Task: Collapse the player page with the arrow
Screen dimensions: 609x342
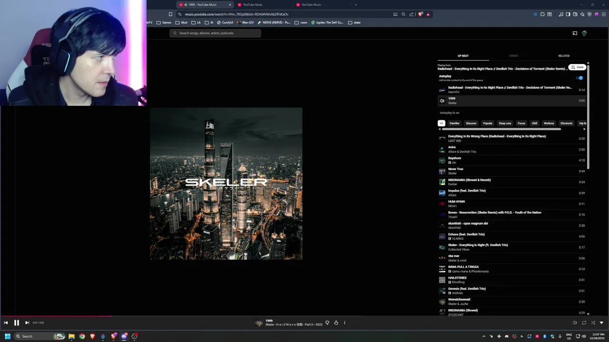Action: click(x=601, y=323)
